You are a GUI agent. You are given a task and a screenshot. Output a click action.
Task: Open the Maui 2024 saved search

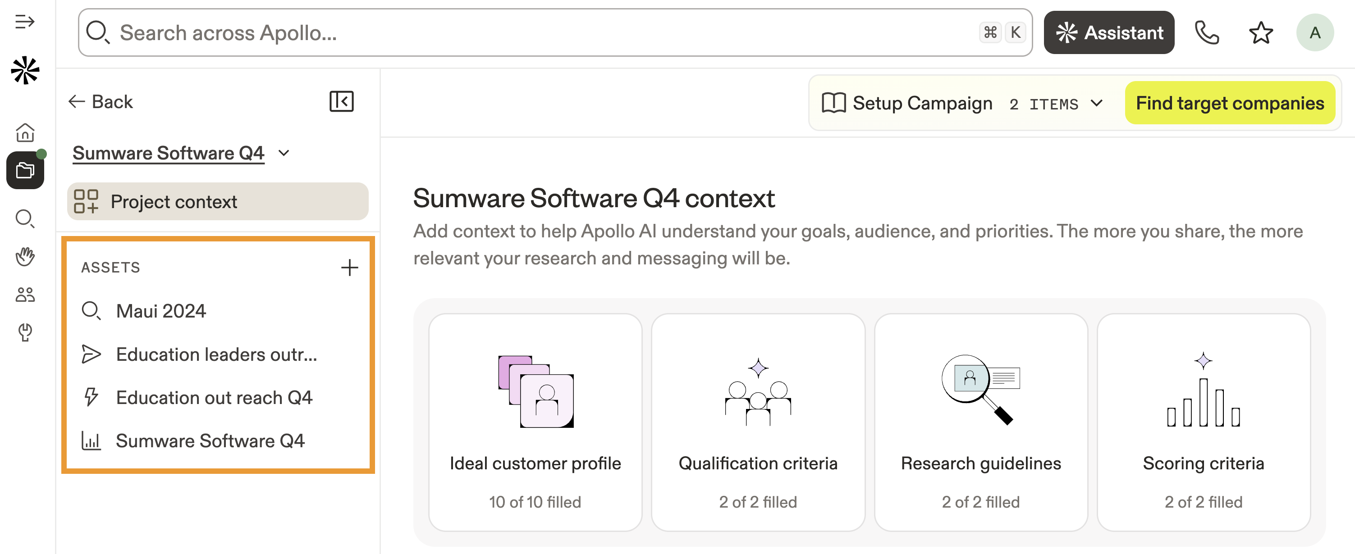[161, 311]
